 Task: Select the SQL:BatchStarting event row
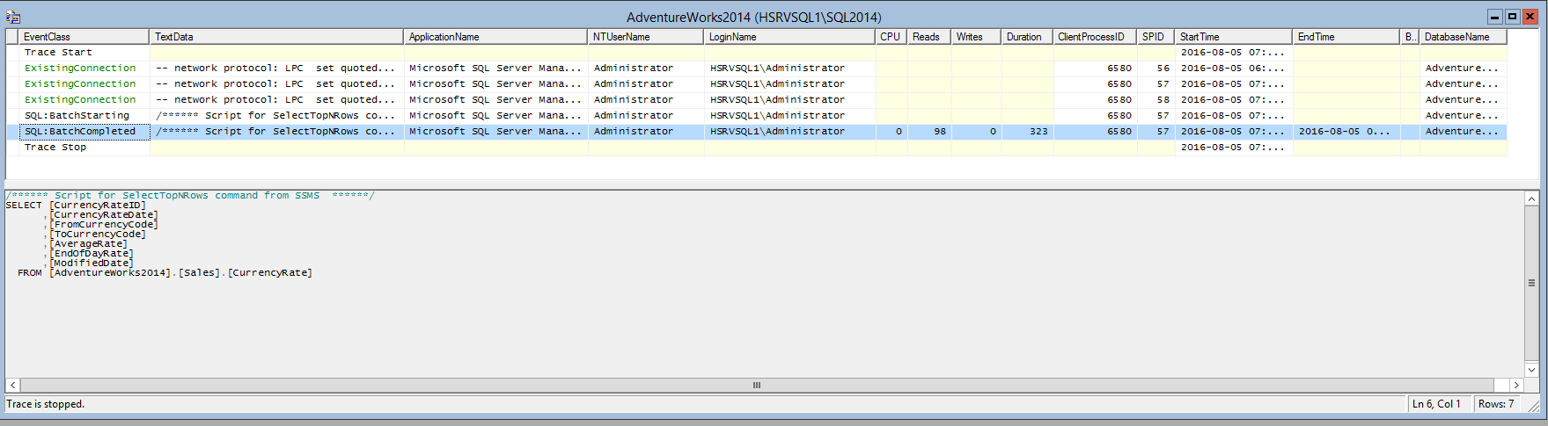(x=757, y=116)
